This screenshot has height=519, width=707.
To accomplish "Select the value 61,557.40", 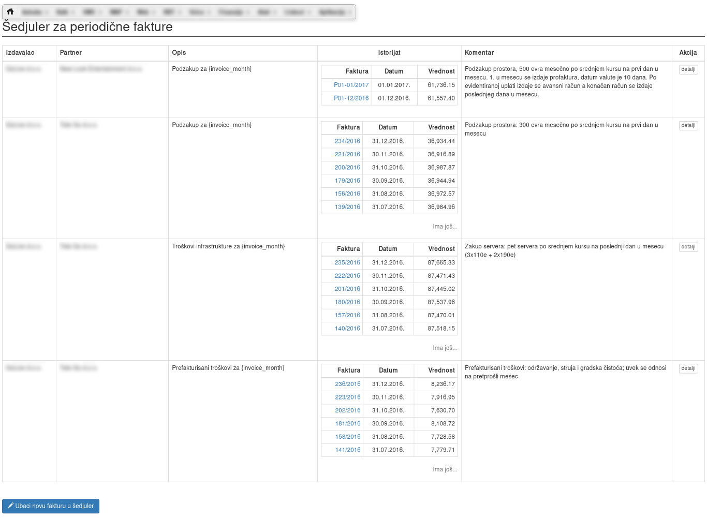I will (x=441, y=98).
